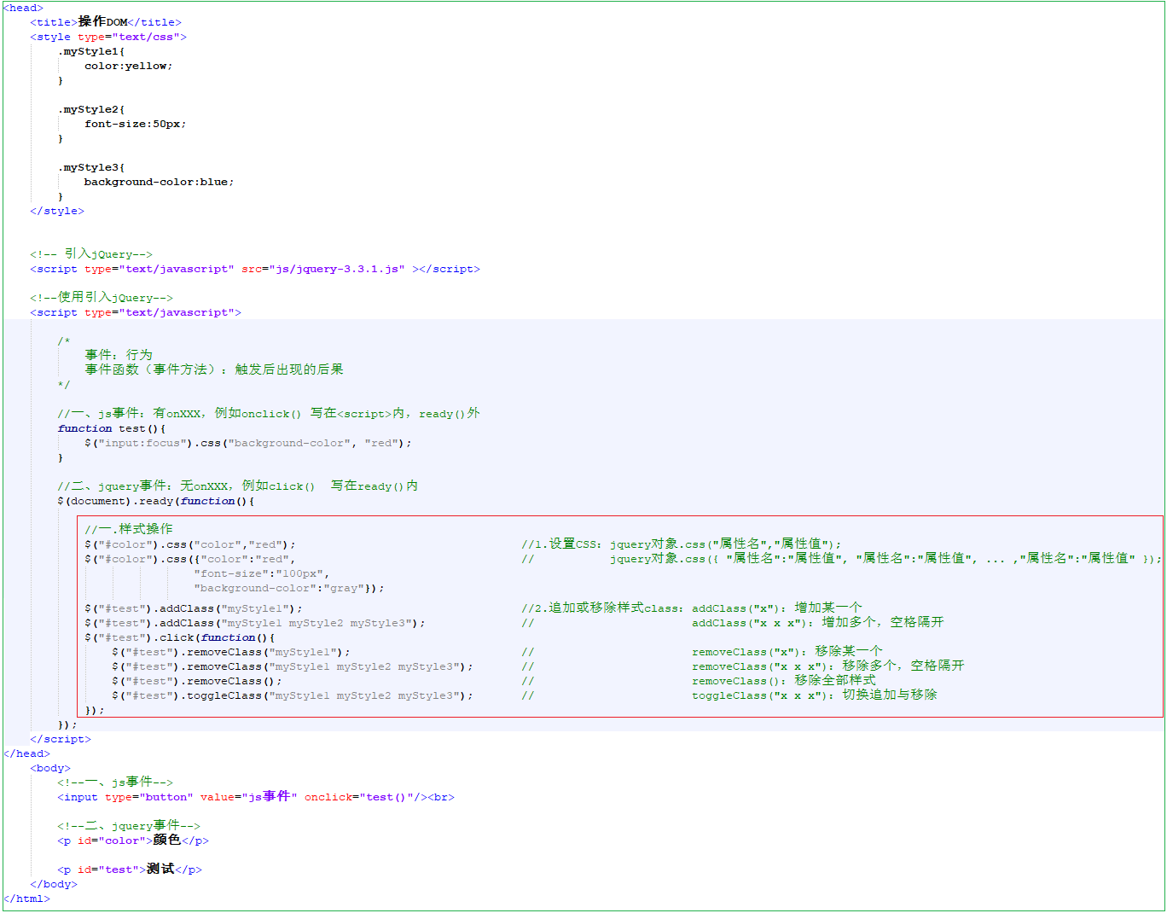Click the removeClass() call with no arguments
The height and width of the screenshot is (919, 1167).
196,681
